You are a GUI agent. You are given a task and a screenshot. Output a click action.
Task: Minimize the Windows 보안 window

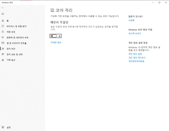tap(153, 2)
